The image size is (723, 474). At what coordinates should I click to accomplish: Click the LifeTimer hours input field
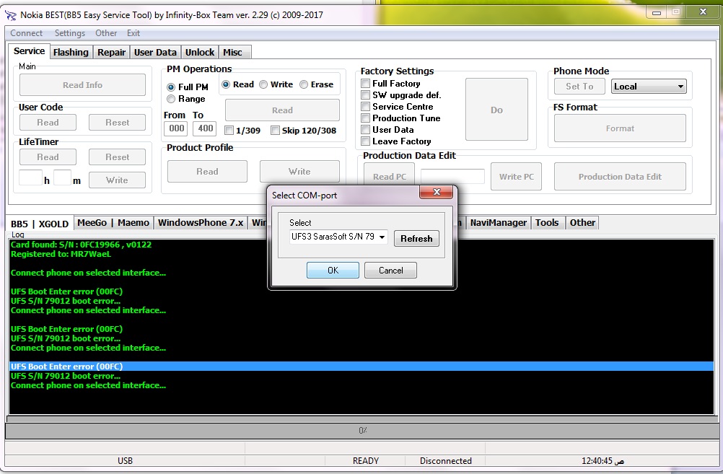point(30,177)
